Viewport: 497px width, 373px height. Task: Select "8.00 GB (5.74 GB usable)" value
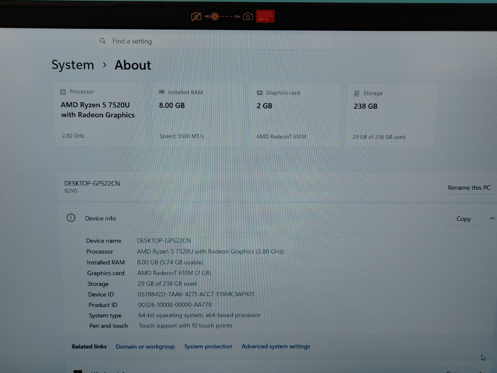click(170, 262)
